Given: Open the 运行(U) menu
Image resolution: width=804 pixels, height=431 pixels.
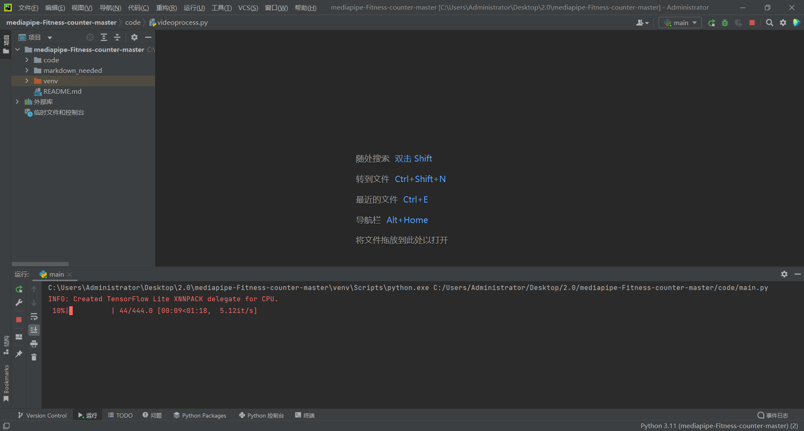Looking at the screenshot, I should (x=194, y=8).
